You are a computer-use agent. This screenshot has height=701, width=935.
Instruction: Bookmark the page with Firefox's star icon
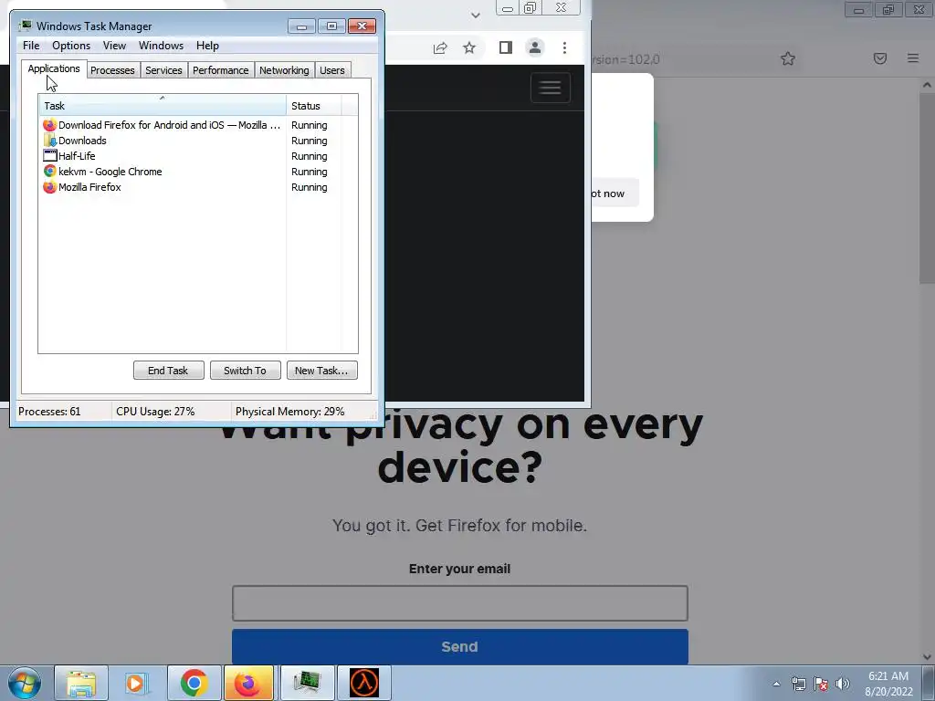point(788,58)
